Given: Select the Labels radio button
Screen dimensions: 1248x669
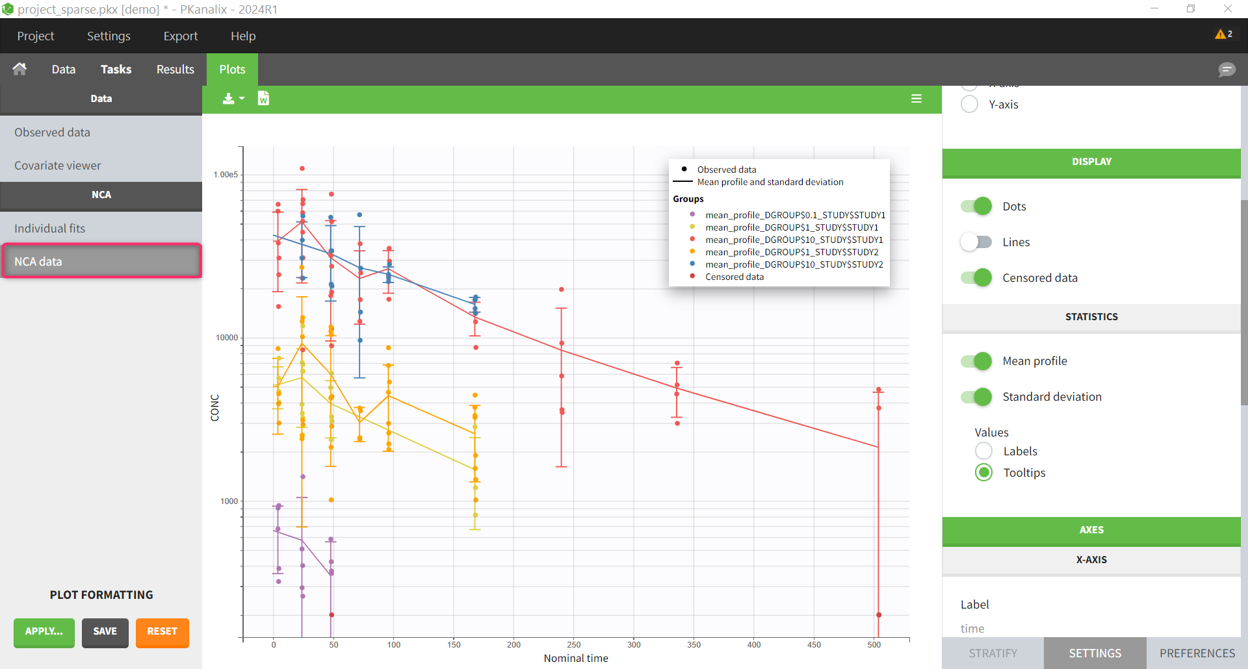Looking at the screenshot, I should (983, 451).
